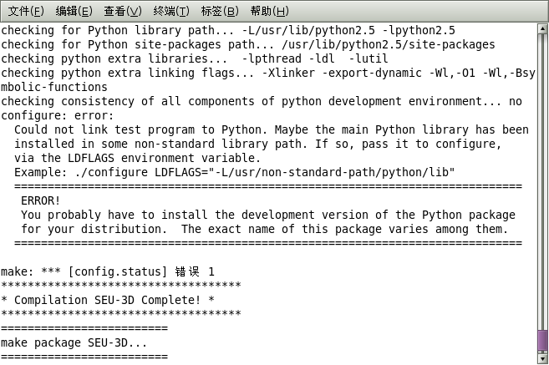Click the LDFLAGS= example command text
This screenshot has height=365, width=549.
(x=265, y=173)
